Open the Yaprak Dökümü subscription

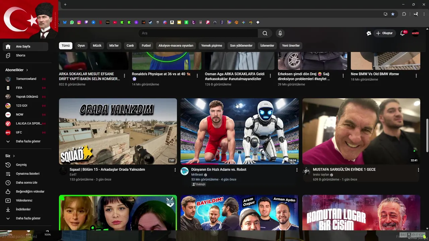pos(25,97)
